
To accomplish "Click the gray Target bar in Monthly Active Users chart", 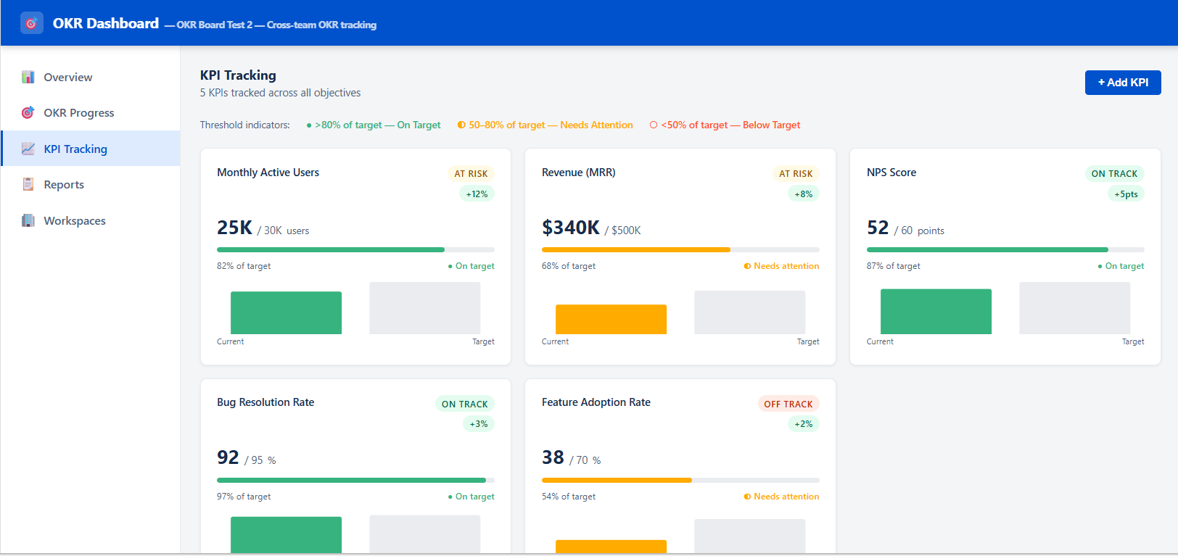I will pos(425,308).
